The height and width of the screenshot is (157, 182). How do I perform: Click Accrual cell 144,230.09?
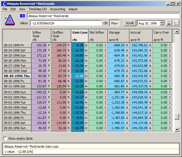(x=141, y=128)
